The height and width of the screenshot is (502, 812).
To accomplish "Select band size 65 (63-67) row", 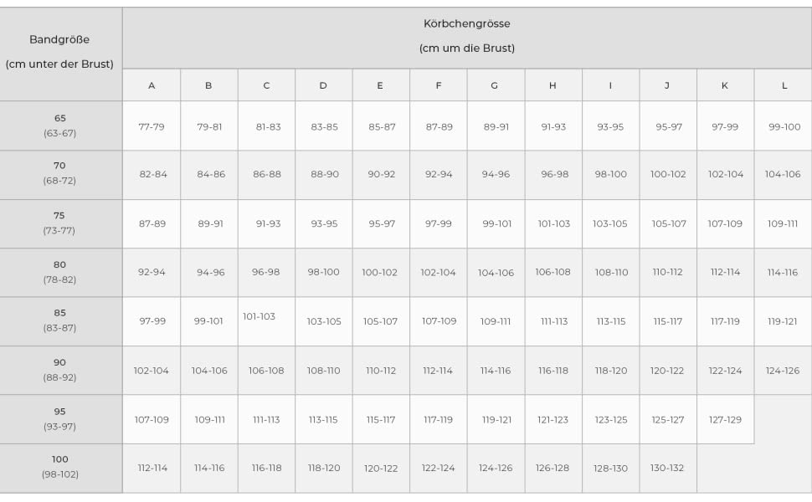I will (59, 125).
